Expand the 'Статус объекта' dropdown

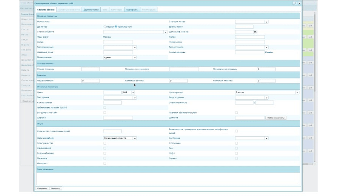pyautogui.click(x=165, y=32)
